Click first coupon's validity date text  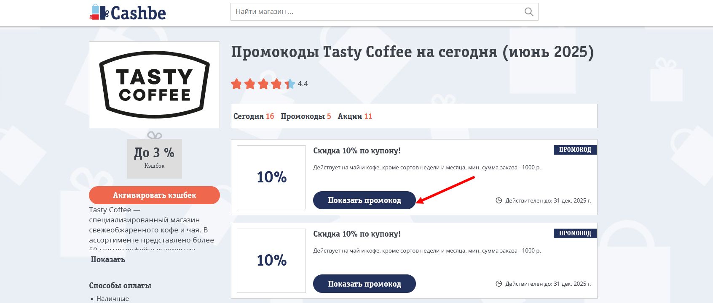point(548,200)
